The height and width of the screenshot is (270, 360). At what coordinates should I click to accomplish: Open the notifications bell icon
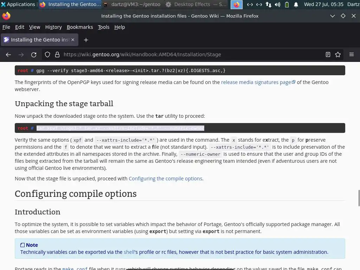click(x=296, y=5)
